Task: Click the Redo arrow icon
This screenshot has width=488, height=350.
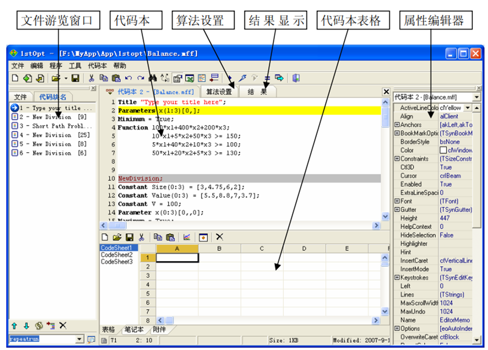Action: pyautogui.click(x=141, y=78)
